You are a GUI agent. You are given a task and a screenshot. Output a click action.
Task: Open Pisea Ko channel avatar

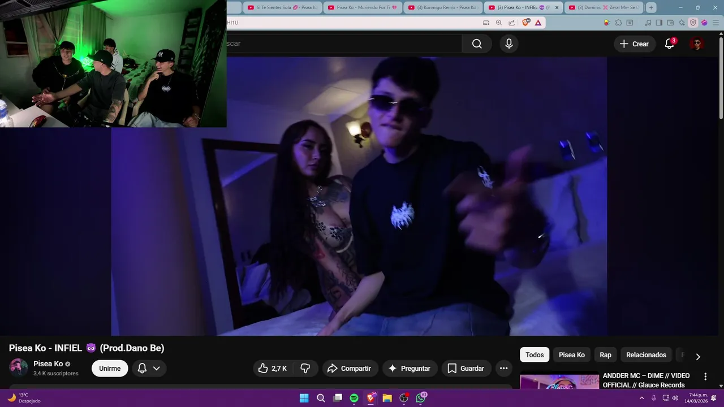pos(18,368)
